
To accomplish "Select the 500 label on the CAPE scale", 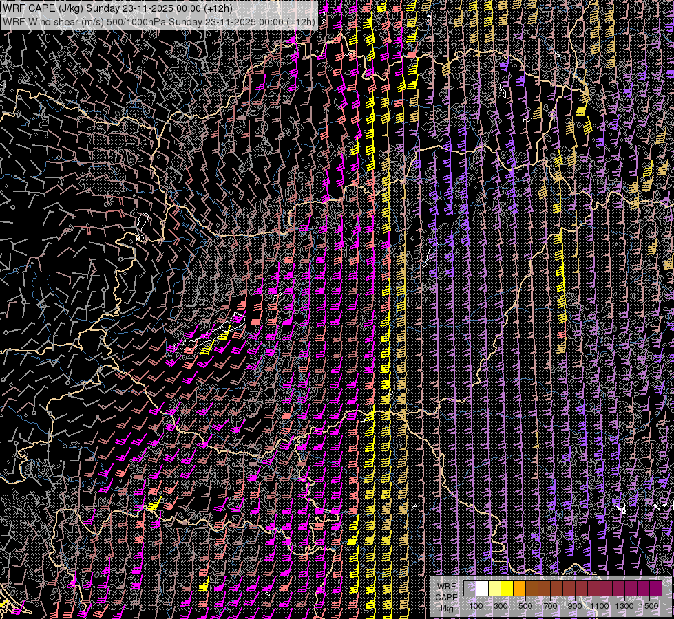I will tap(525, 606).
